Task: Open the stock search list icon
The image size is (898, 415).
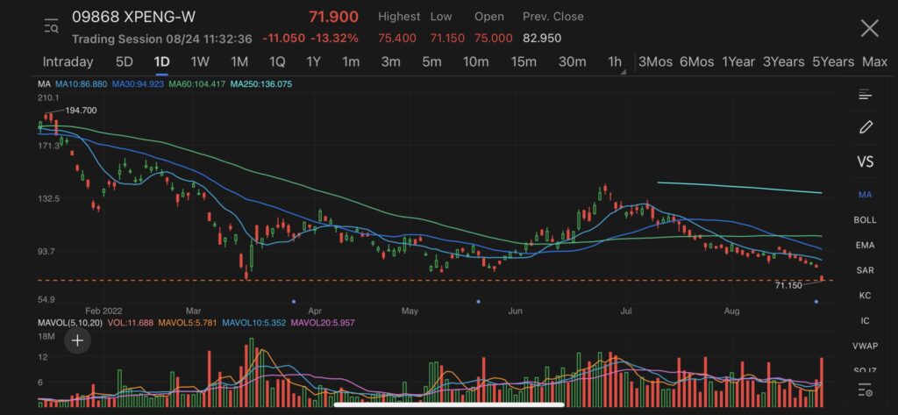Action: (x=51, y=25)
